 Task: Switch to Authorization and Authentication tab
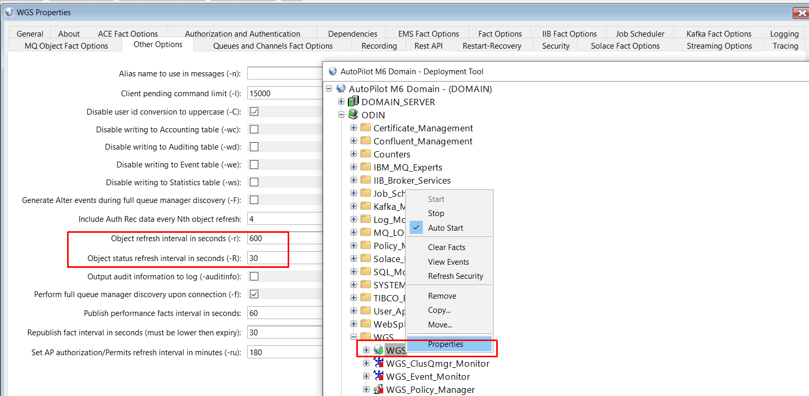[243, 33]
